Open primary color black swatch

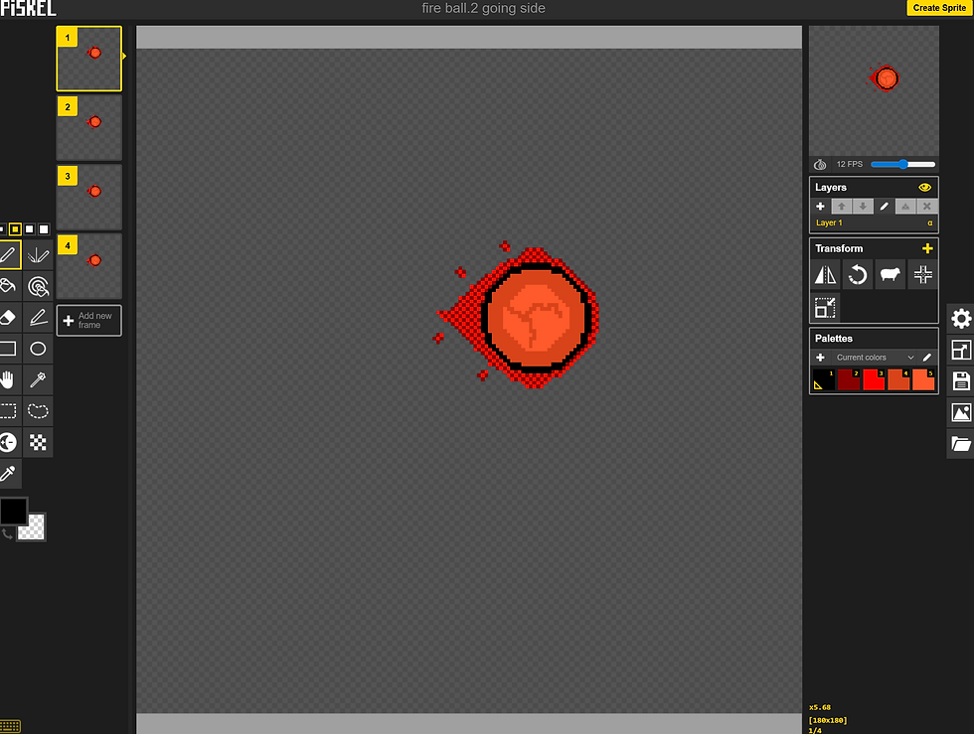click(13, 512)
